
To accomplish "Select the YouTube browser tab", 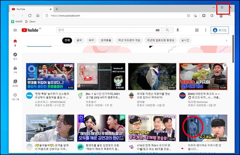I will [32, 9].
